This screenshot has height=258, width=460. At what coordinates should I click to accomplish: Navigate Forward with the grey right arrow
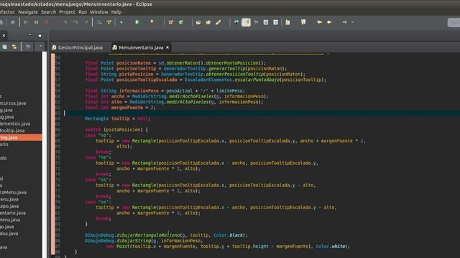(345, 22)
